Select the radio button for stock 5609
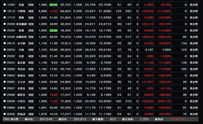The image size is (203, 124). (5, 101)
